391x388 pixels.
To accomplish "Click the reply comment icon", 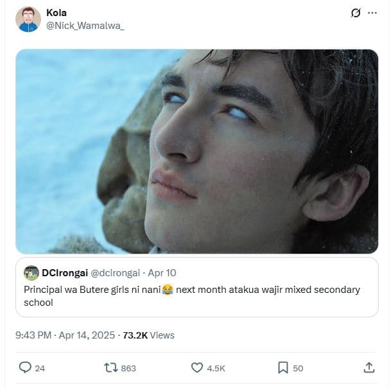I will 25,367.
